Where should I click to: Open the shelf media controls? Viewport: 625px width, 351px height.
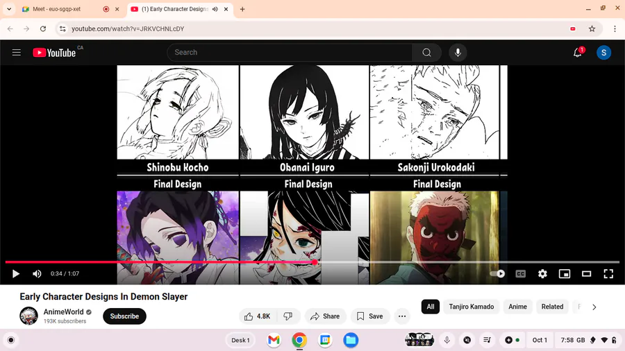[x=487, y=341]
